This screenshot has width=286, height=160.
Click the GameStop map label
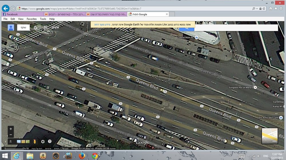[278, 102]
